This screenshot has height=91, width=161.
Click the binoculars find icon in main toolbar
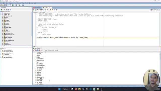23,5
